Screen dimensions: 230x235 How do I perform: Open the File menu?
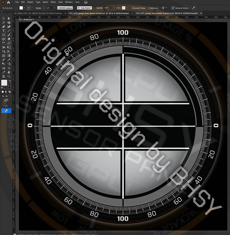[x=17, y=2]
